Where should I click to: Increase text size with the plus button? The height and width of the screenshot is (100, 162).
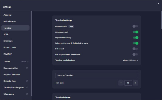pos(135,83)
